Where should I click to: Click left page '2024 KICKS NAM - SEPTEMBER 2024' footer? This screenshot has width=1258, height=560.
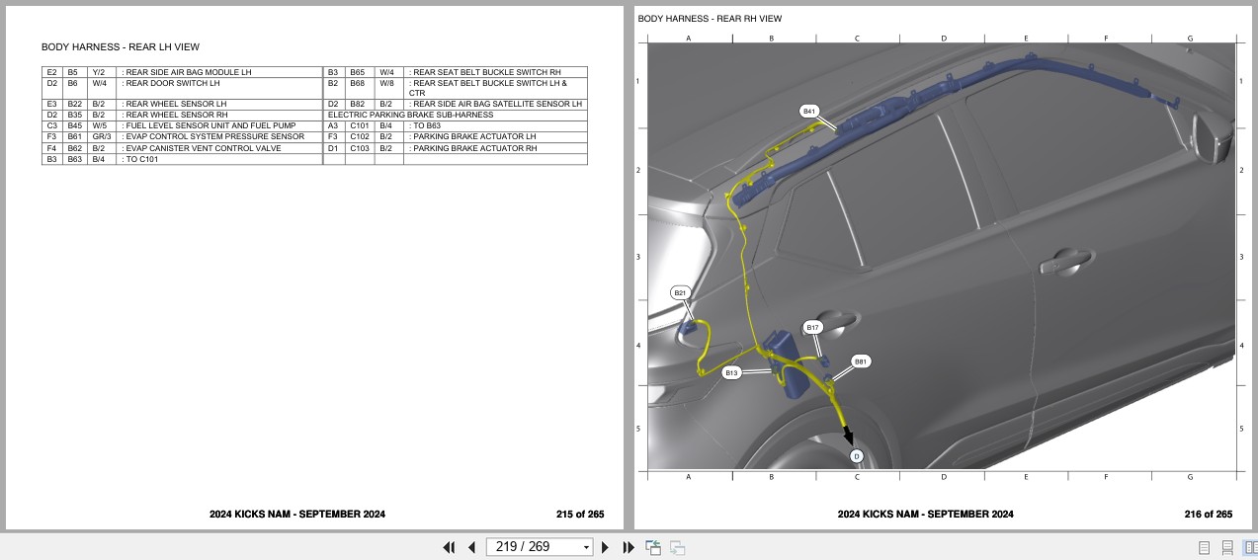(297, 514)
